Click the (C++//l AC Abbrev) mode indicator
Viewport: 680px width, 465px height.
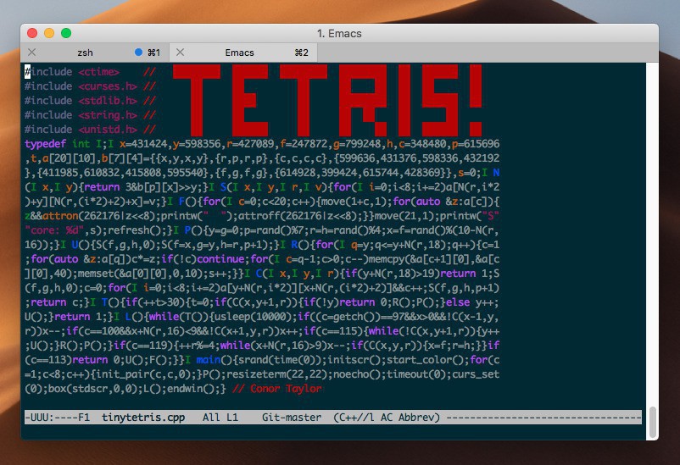click(387, 418)
